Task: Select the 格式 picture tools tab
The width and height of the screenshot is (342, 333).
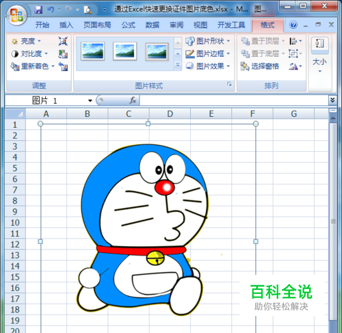Action: coord(267,25)
